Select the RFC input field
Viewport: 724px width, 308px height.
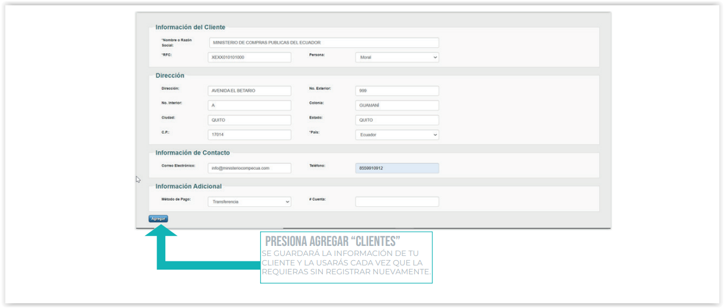pos(249,57)
